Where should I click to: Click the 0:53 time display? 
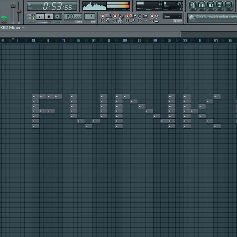[x=52, y=6]
